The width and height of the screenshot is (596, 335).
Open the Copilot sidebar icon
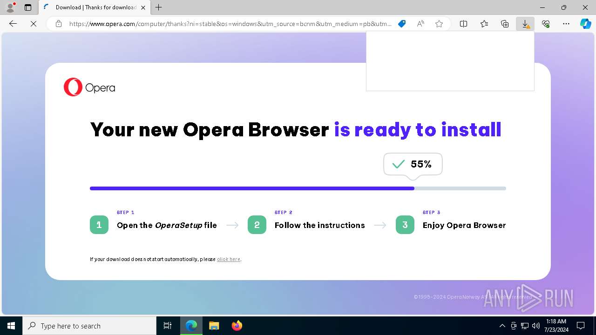(586, 24)
